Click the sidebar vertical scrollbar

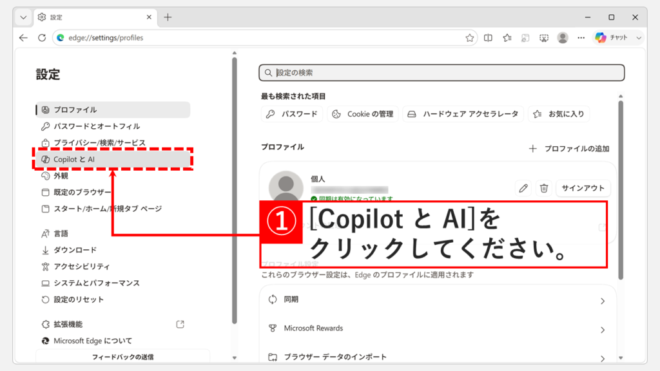click(235, 191)
